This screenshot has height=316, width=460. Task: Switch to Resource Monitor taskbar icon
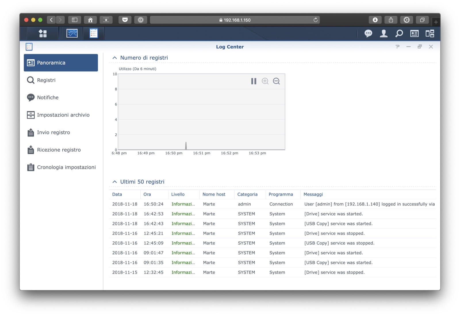point(72,34)
